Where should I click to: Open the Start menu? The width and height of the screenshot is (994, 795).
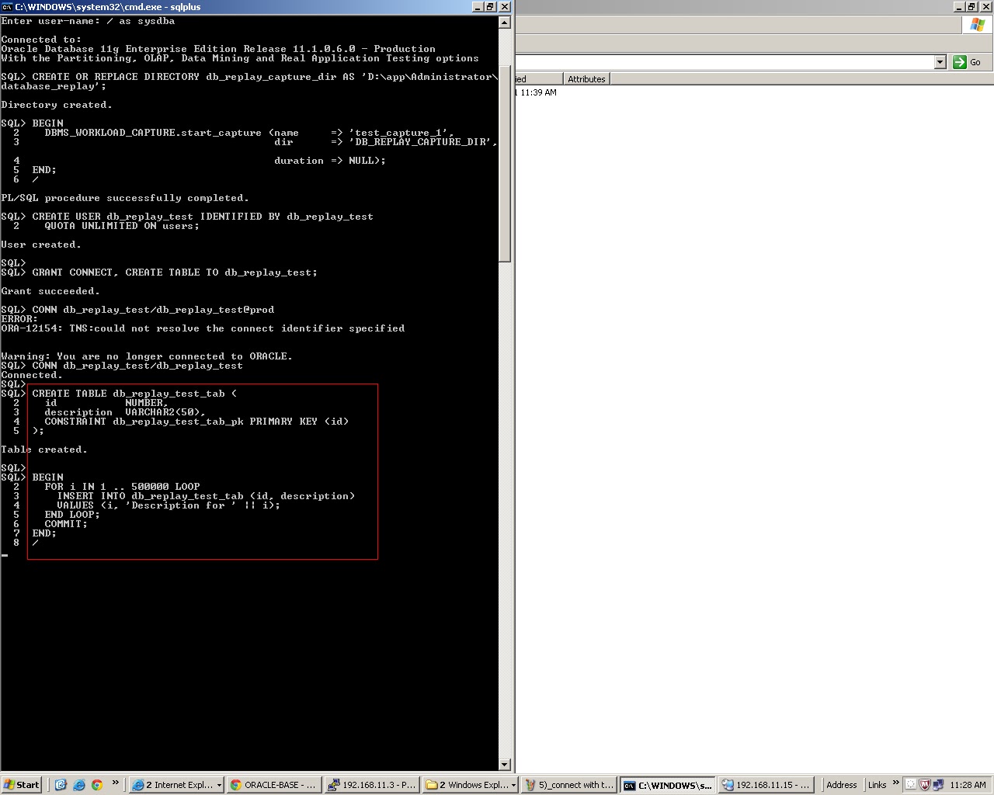coord(21,784)
